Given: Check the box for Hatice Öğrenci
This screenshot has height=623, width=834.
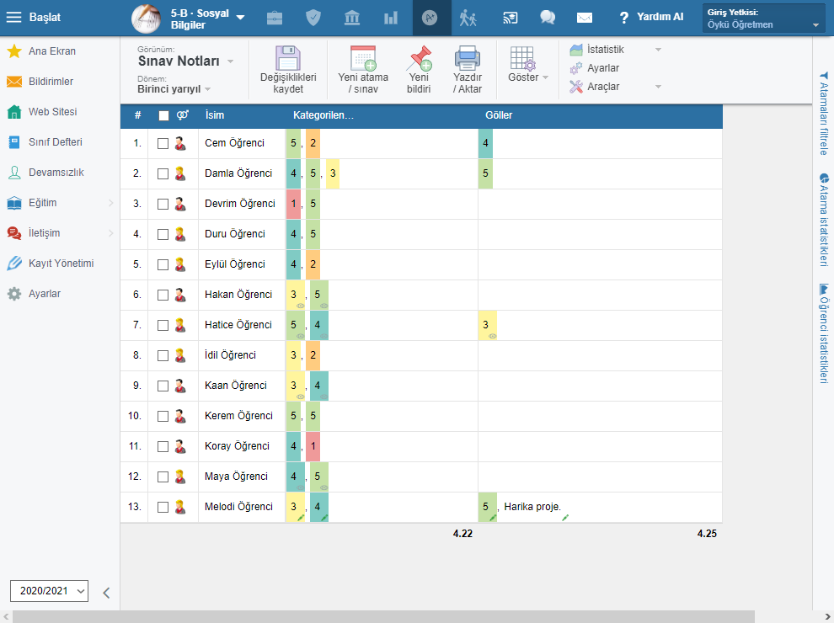Looking at the screenshot, I should point(163,325).
